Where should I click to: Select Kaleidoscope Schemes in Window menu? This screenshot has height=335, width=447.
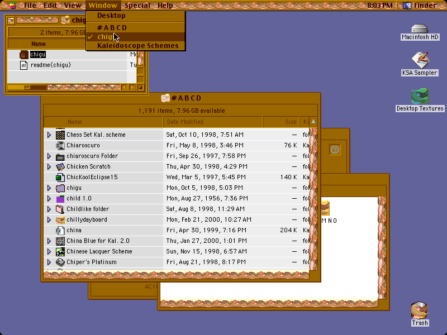point(136,46)
